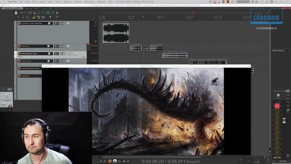Open FX chain of the top Trailer track

coord(56,23)
